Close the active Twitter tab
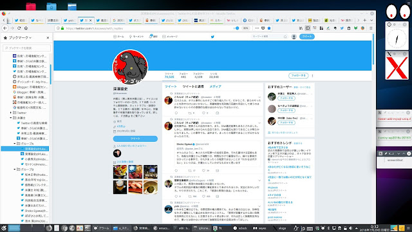 (91, 20)
